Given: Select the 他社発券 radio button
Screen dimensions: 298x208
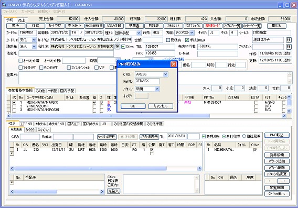Looking at the screenshot, I should pyautogui.click(x=244, y=136).
